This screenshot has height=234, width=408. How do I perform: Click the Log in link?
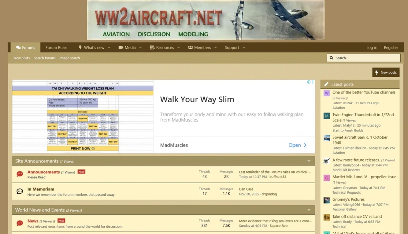tap(372, 48)
